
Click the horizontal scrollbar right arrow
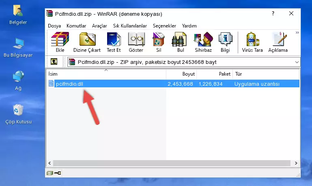click(x=296, y=163)
